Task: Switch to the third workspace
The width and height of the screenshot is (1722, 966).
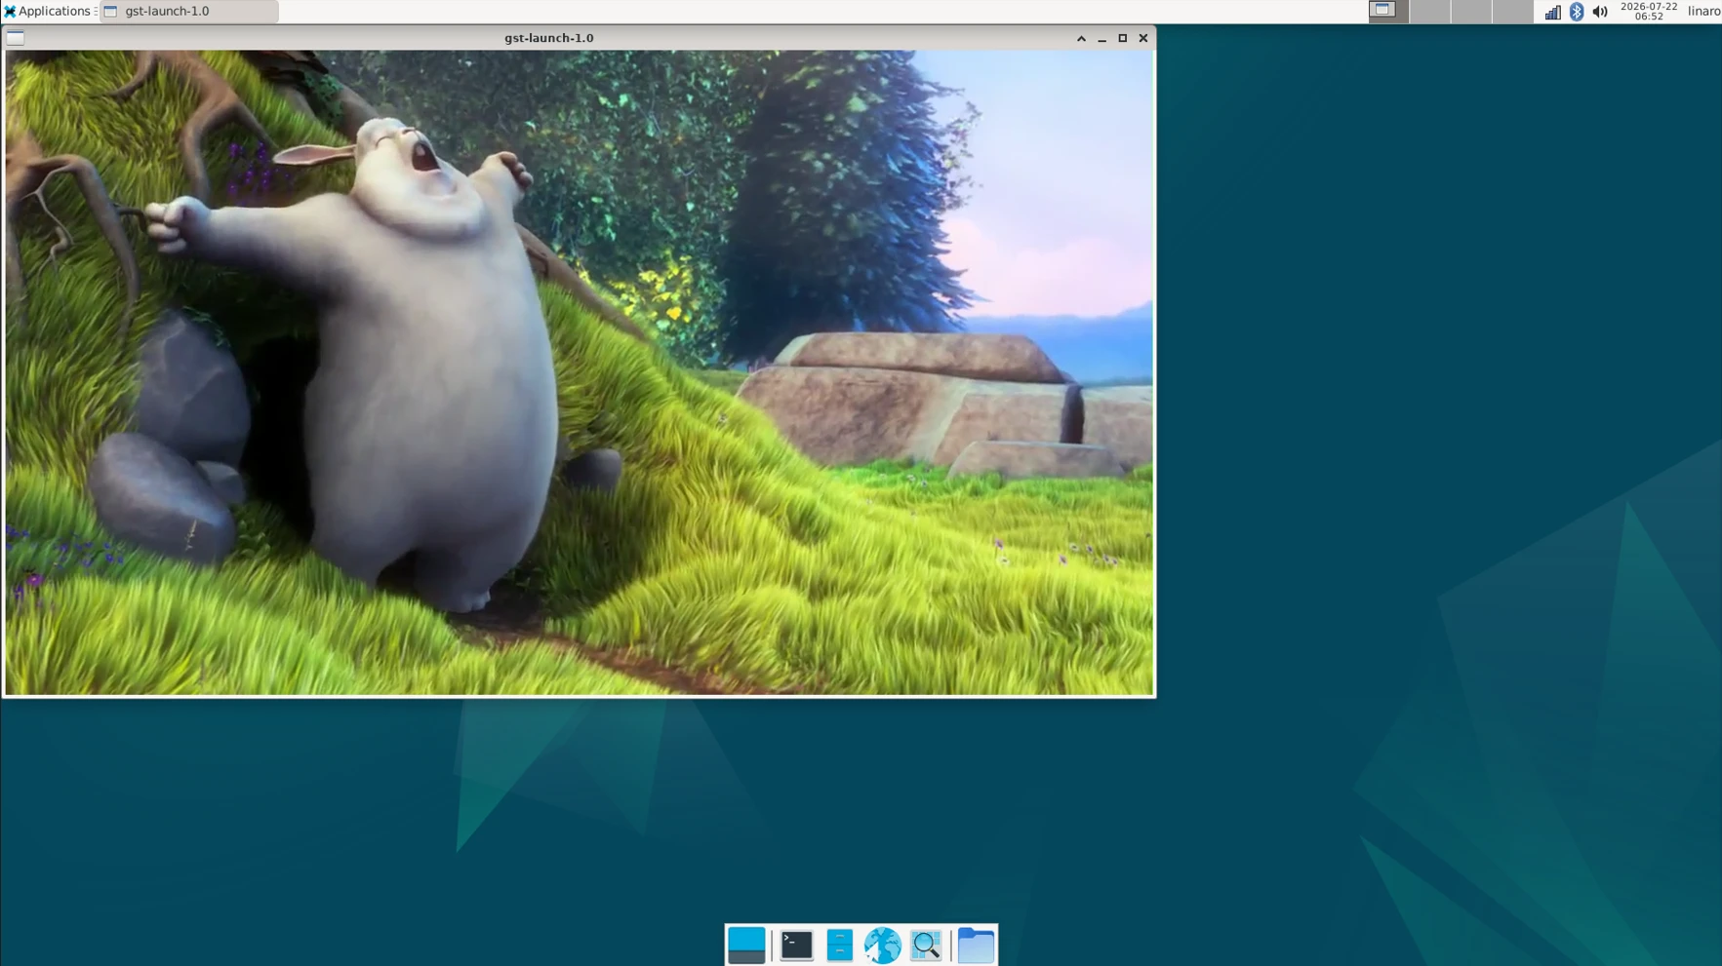Action: coord(1471,11)
